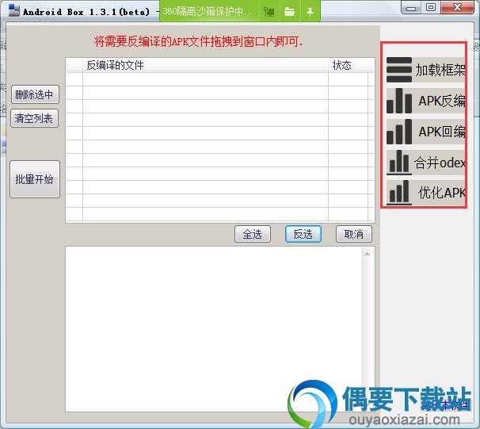Click the 360隔离沙箱保护中 label
480x429 pixels.
pyautogui.click(x=209, y=12)
